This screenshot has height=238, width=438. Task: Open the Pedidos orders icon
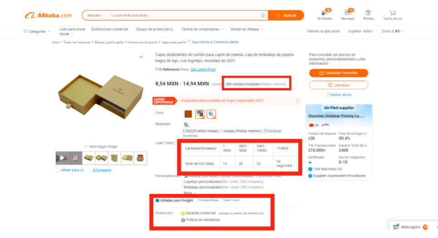click(x=368, y=13)
